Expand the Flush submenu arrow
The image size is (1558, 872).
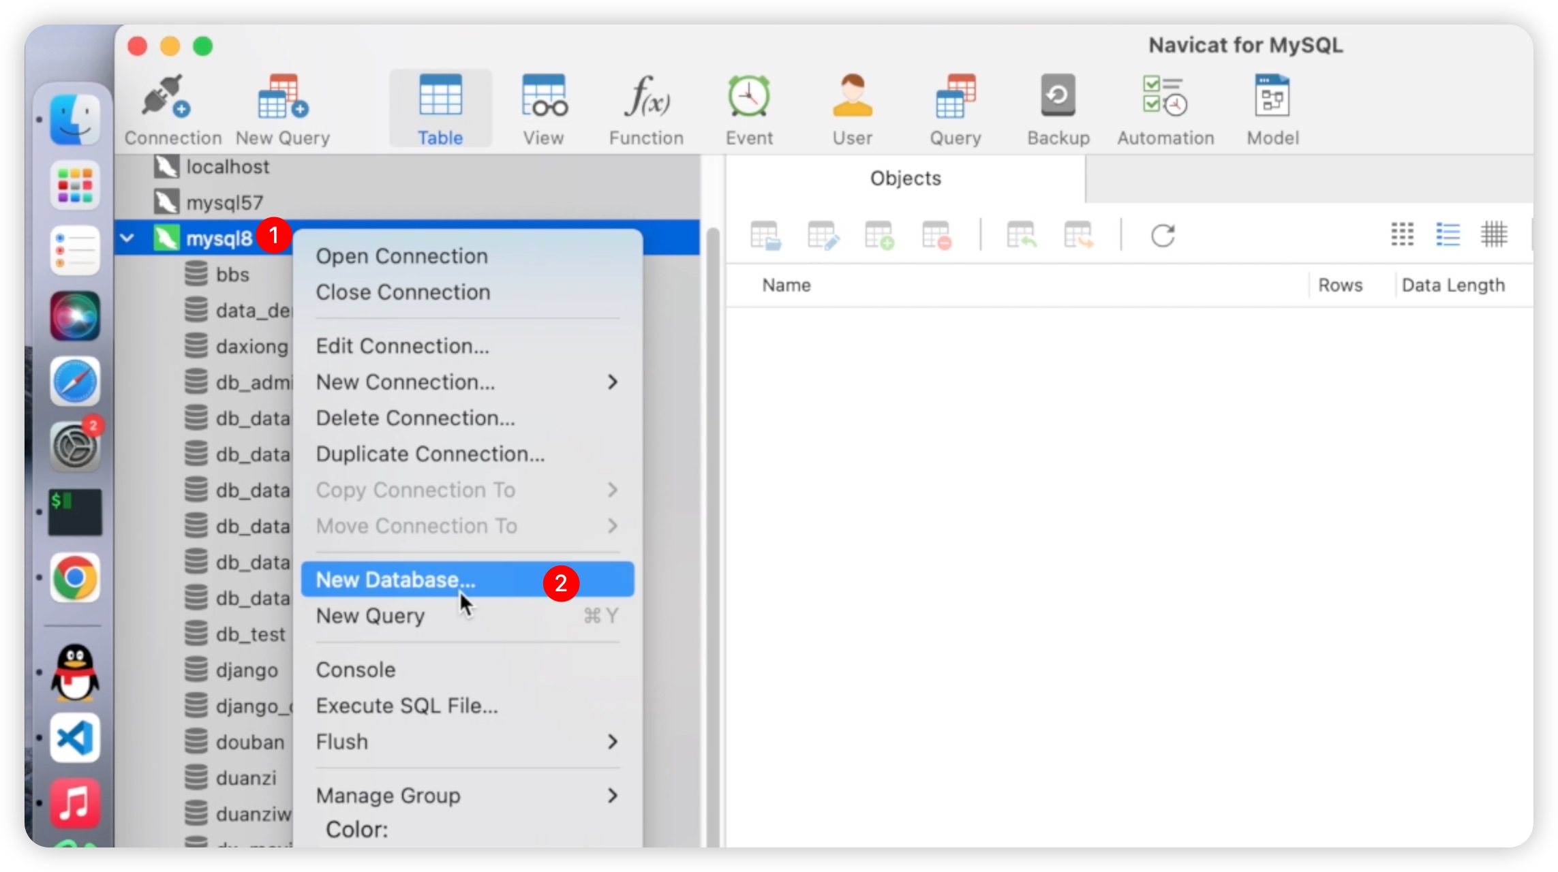(x=612, y=742)
